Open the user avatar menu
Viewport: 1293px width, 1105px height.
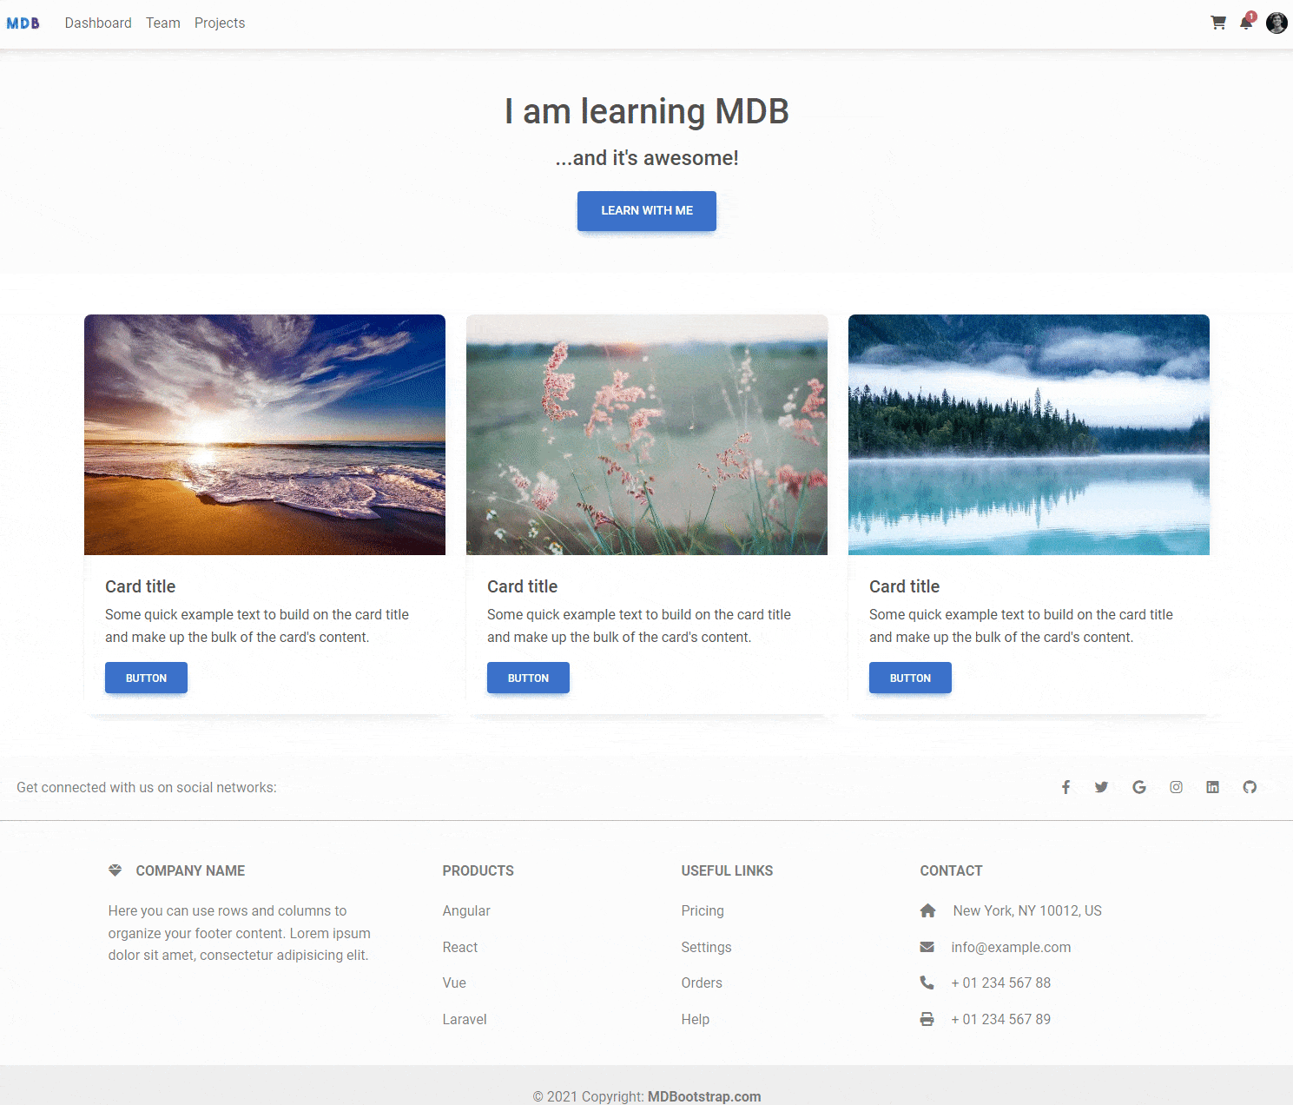[x=1277, y=23]
